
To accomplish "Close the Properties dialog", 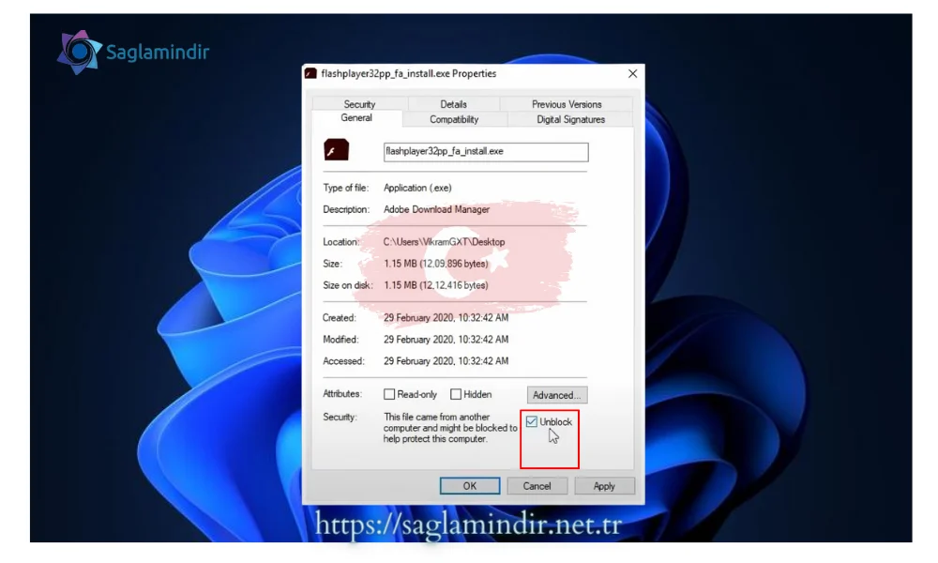I will click(633, 73).
